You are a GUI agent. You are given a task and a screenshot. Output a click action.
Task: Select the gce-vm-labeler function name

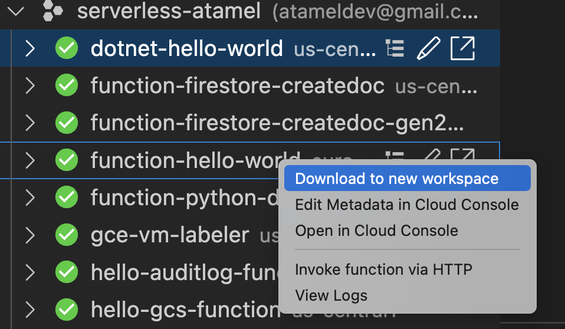coord(170,235)
